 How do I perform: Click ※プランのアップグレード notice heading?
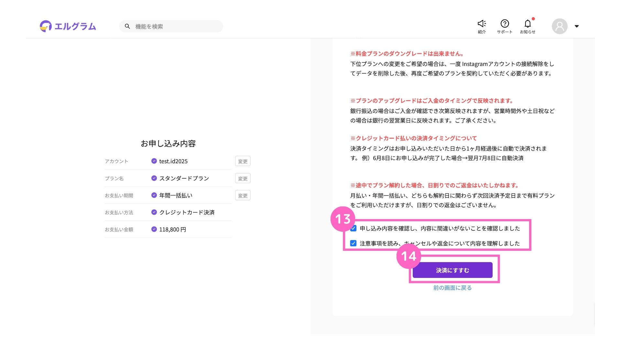pyautogui.click(x=432, y=100)
